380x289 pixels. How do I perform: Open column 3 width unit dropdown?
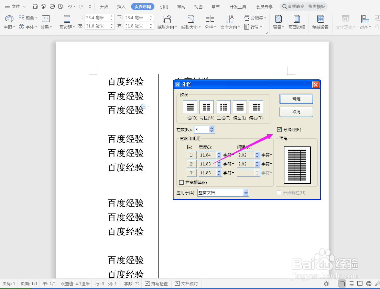[229, 173]
